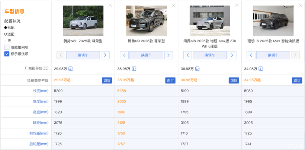Click dealer price 29.98万起
305x150 pixels.
click(62, 80)
